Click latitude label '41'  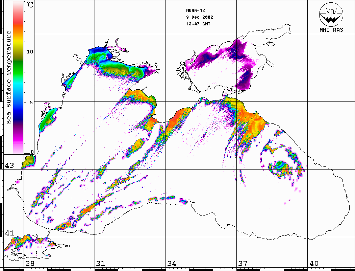(9, 233)
